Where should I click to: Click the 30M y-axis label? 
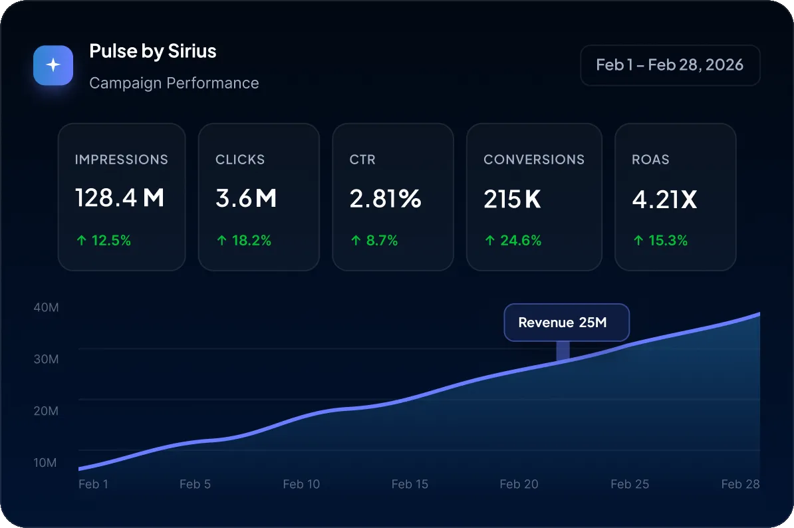[46, 359]
